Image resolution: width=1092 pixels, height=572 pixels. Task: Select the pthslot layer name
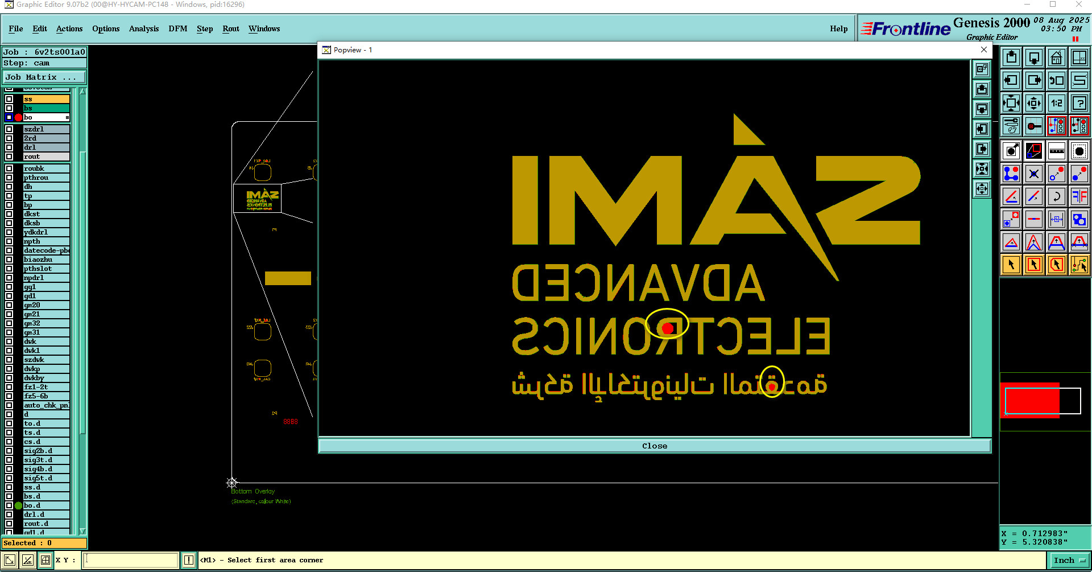(x=47, y=269)
